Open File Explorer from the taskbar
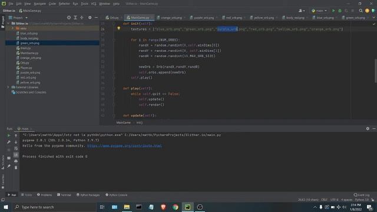This screenshot has width=377, height=212. click(x=127, y=207)
